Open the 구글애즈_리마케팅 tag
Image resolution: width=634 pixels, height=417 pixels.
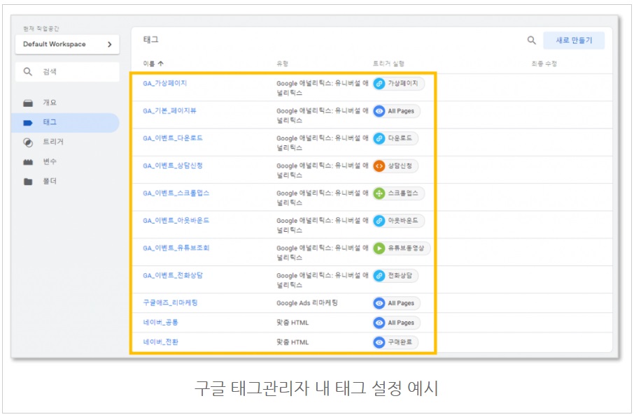tap(170, 302)
